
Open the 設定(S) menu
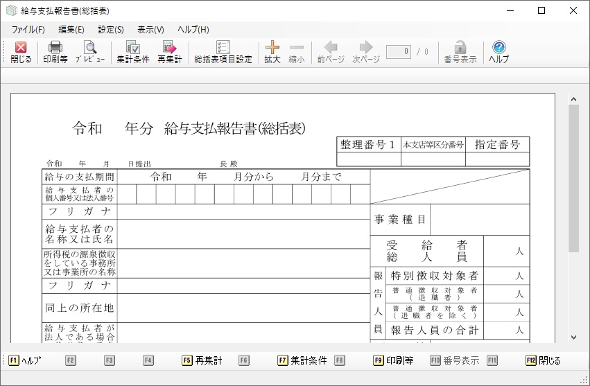point(111,30)
